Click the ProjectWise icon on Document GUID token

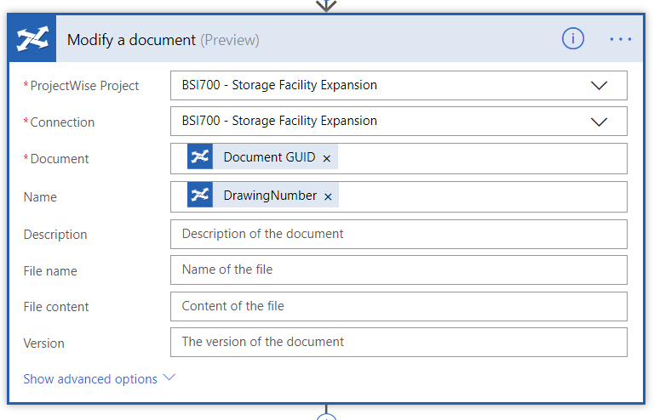200,156
